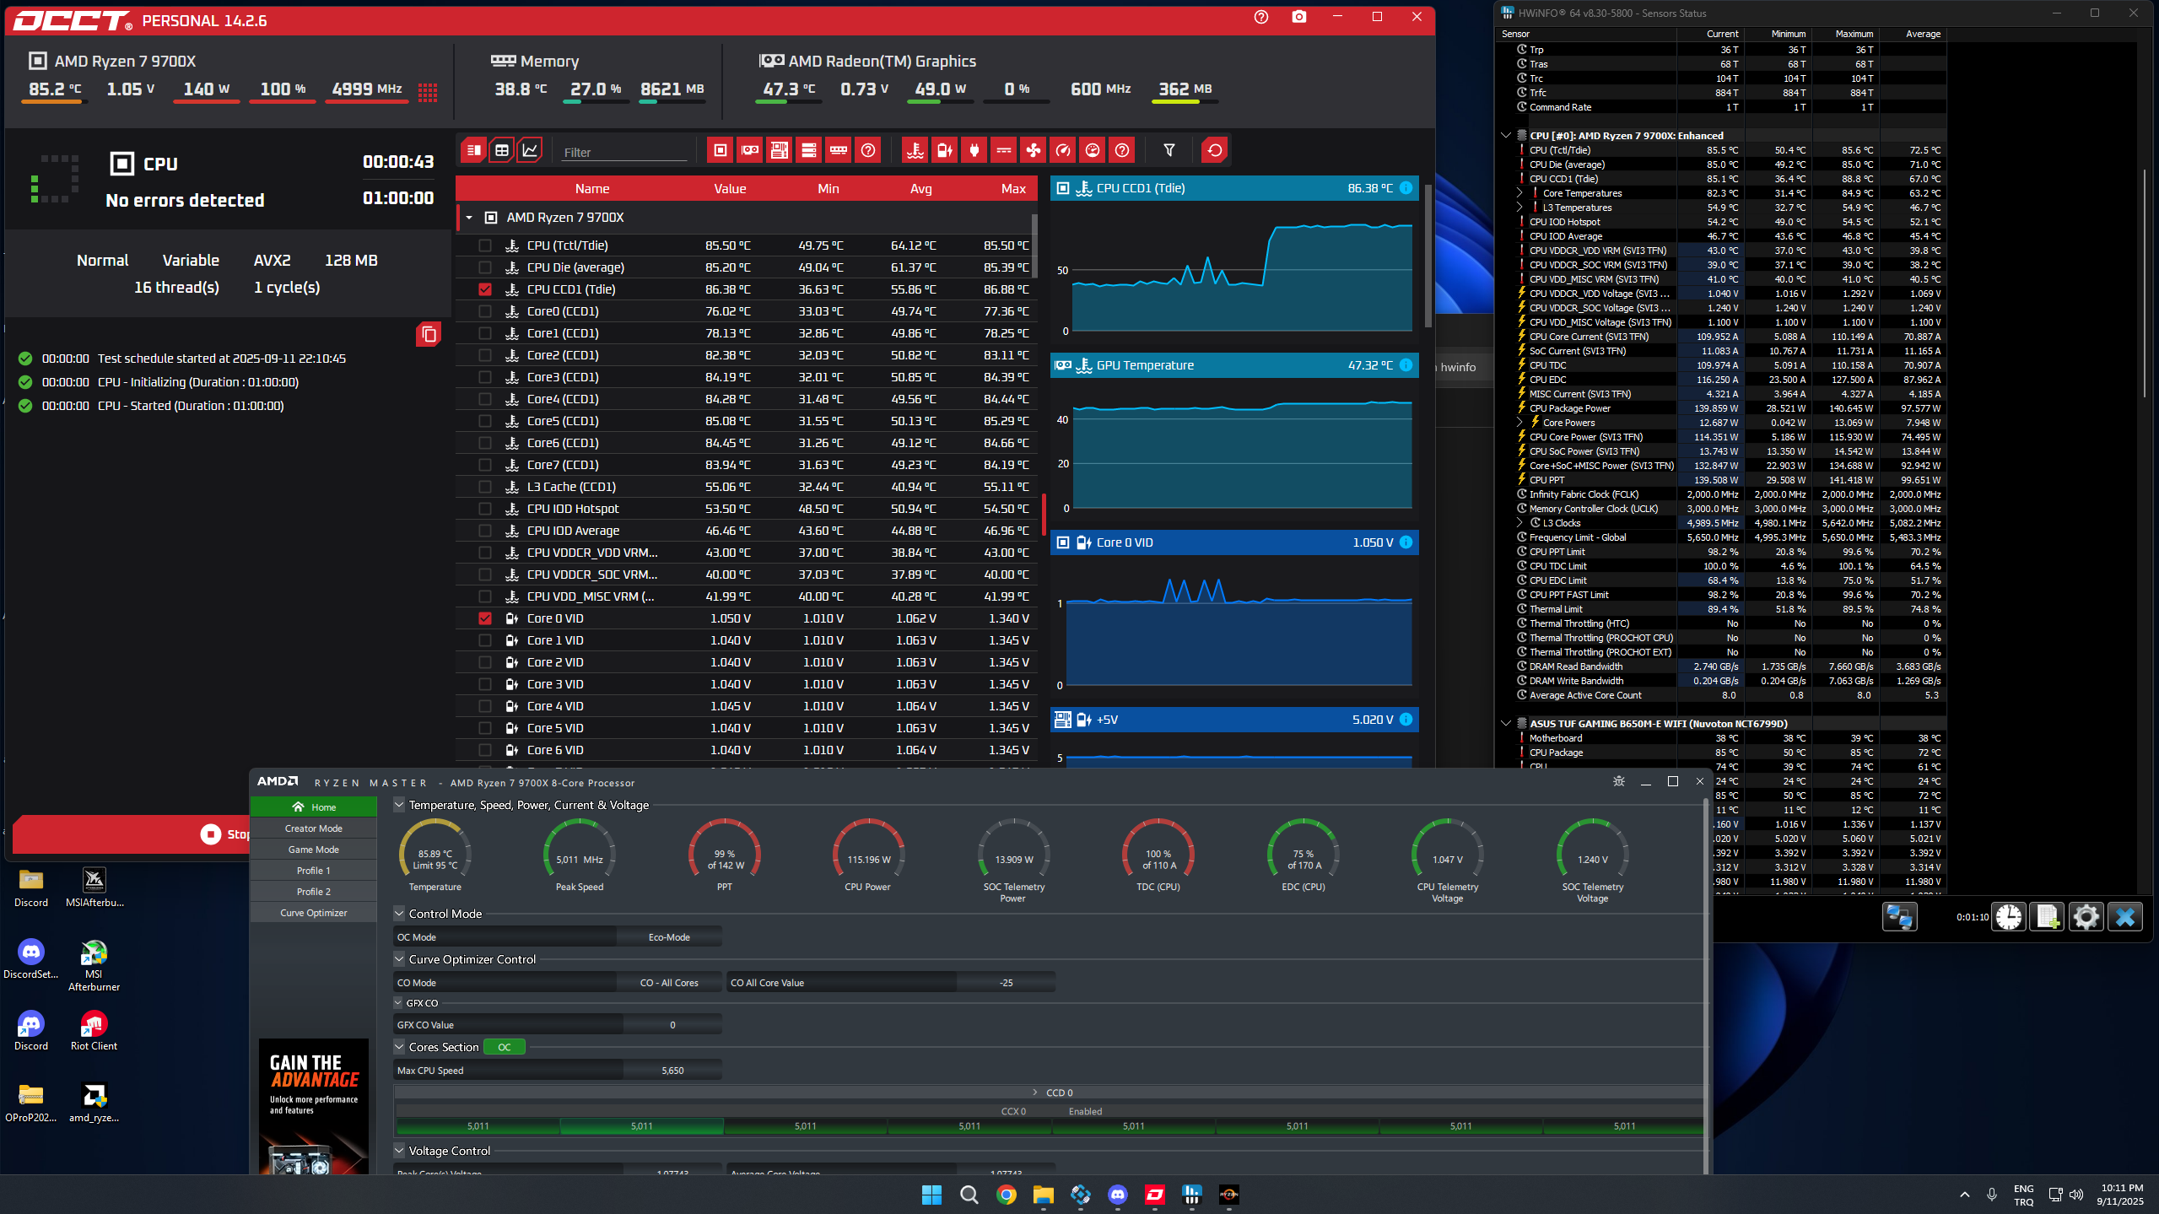
Task: Toggle the memory sensor filter in OCCT
Action: (x=839, y=150)
